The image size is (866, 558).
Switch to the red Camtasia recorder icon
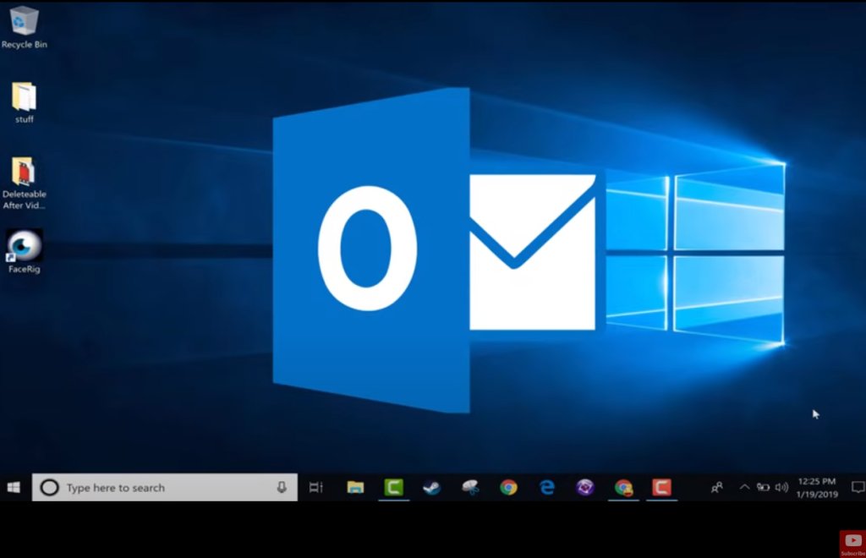tap(662, 488)
